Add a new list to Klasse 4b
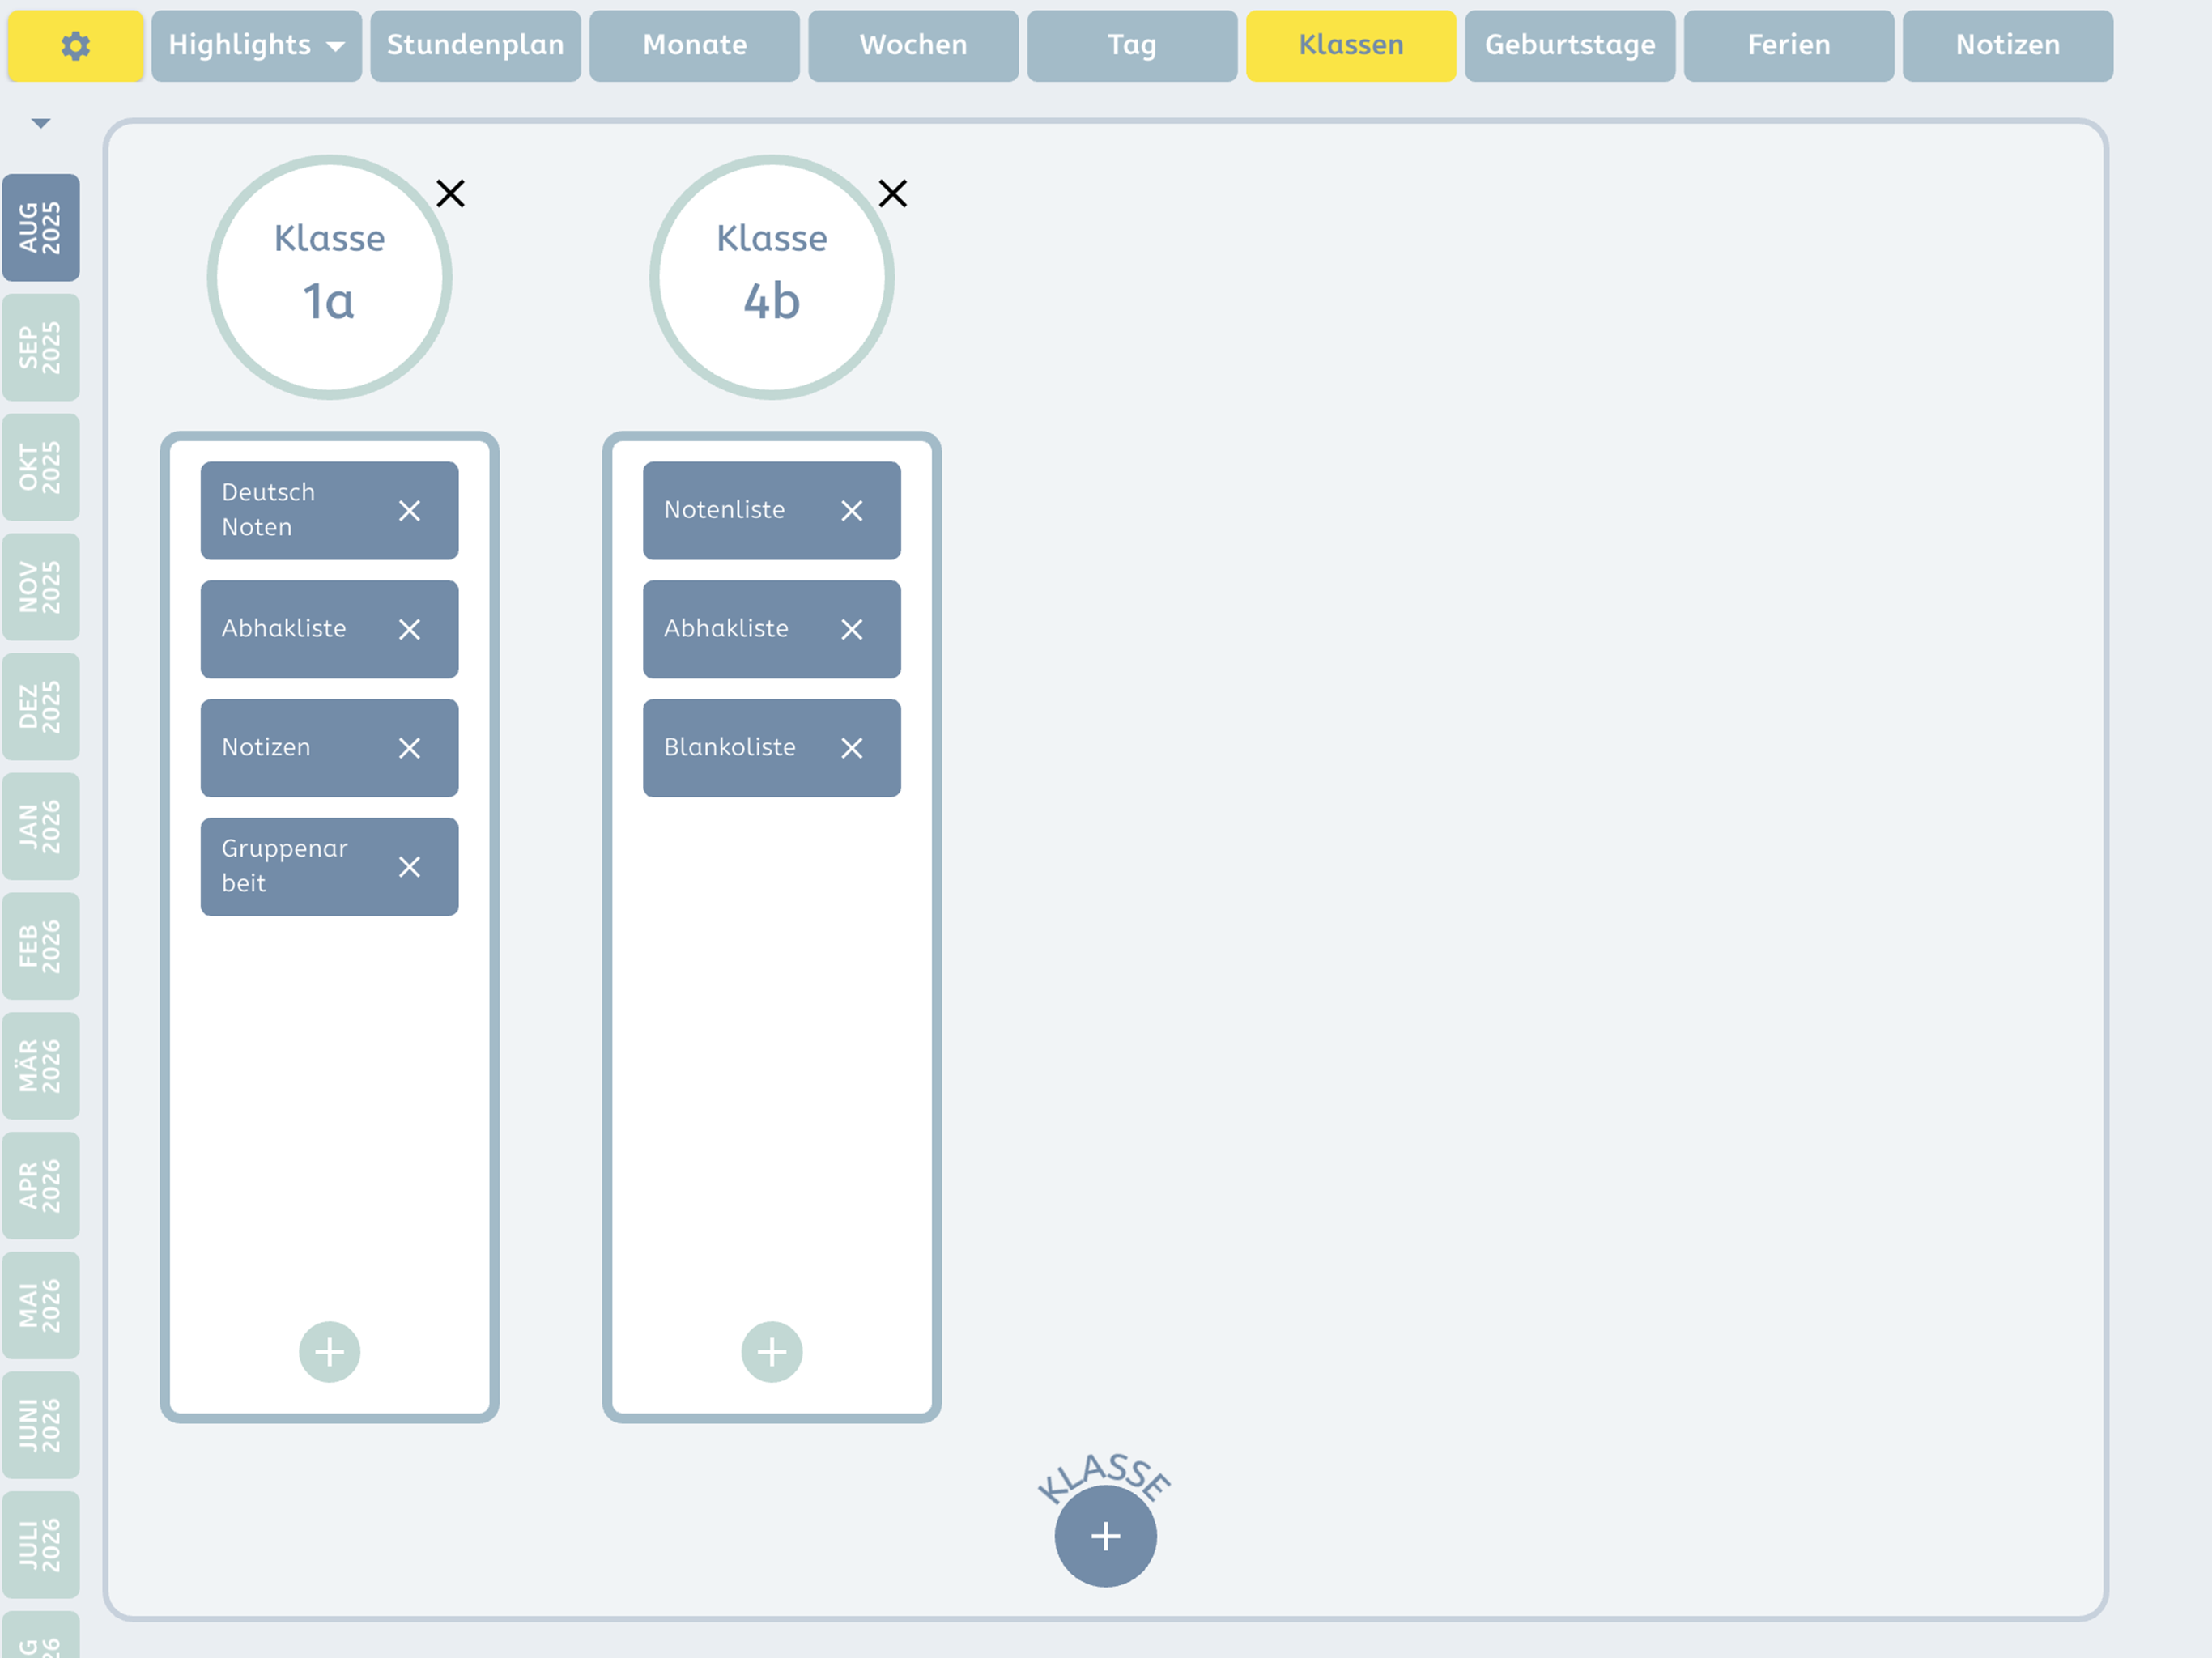This screenshot has height=1658, width=2212. [772, 1352]
